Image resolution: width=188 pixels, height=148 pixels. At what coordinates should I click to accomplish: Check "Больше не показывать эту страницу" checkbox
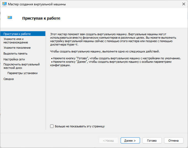(52, 126)
